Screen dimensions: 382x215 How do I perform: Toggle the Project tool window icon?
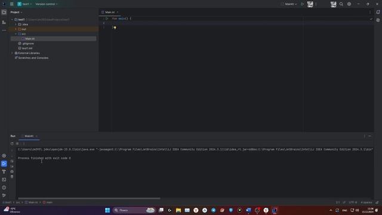(x=4, y=12)
